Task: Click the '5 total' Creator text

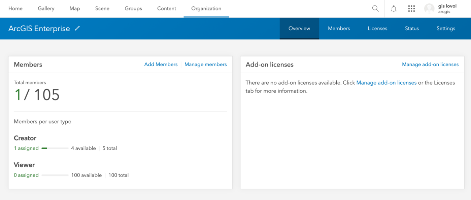Action: coord(110,148)
